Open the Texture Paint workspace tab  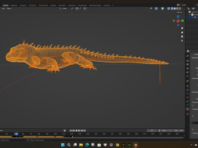tap(43, 5)
